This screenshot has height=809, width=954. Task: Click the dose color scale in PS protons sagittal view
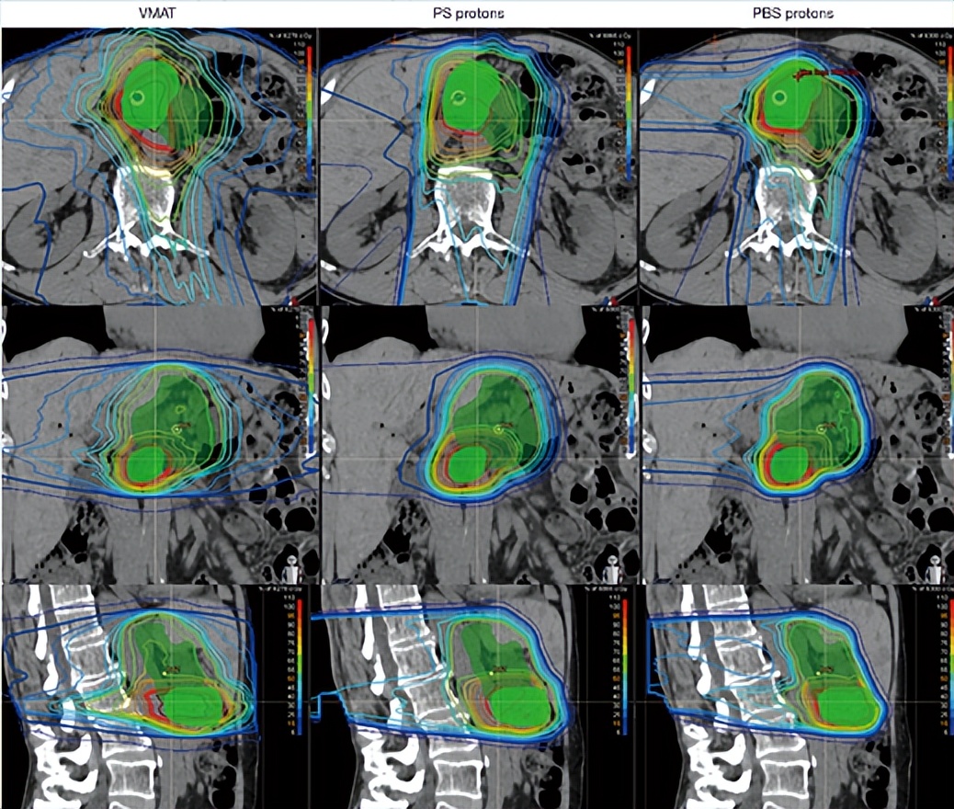pyautogui.click(x=625, y=667)
